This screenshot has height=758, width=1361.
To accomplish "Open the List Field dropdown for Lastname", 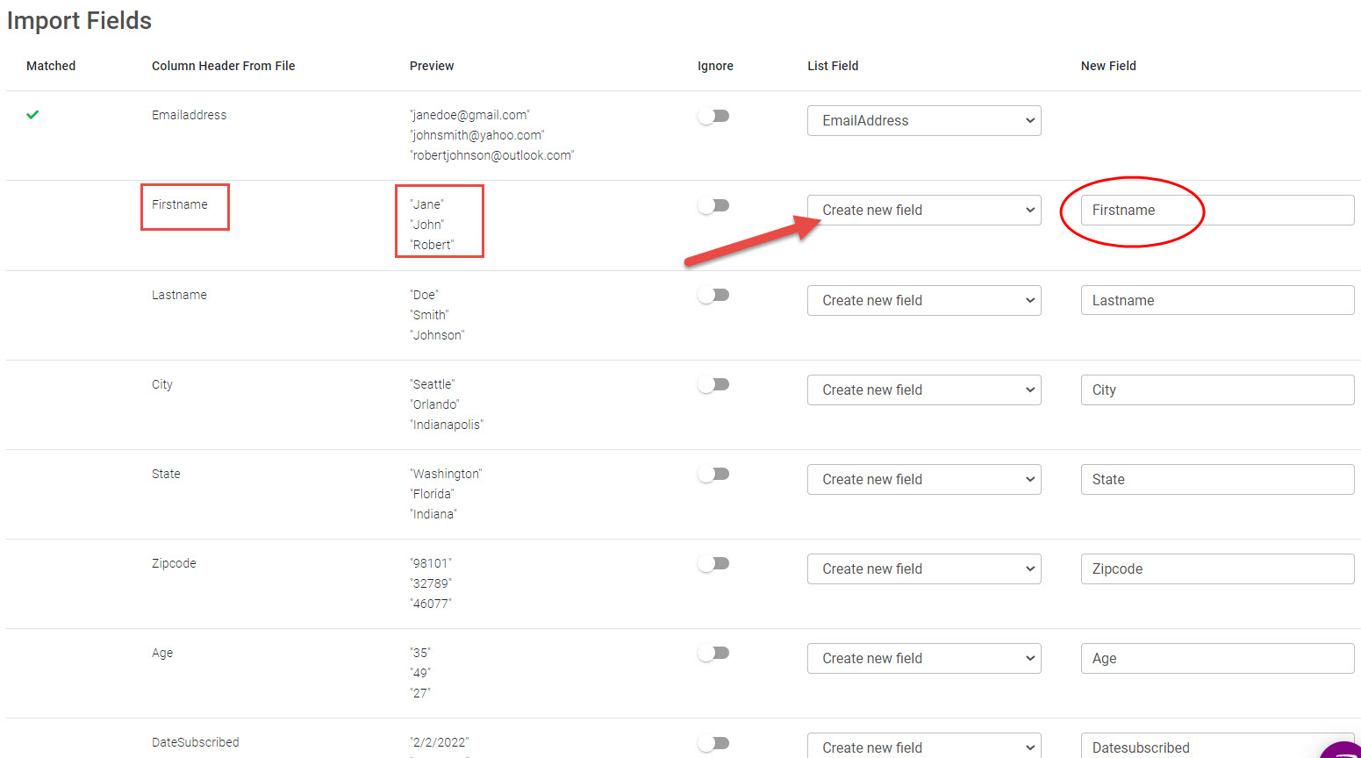I will [923, 301].
